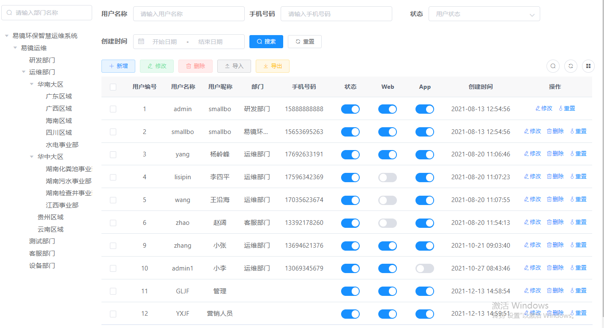Enable the App switch for admin1

pos(424,268)
